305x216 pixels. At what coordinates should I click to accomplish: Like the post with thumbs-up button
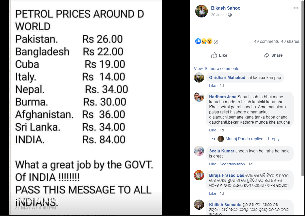point(219,55)
